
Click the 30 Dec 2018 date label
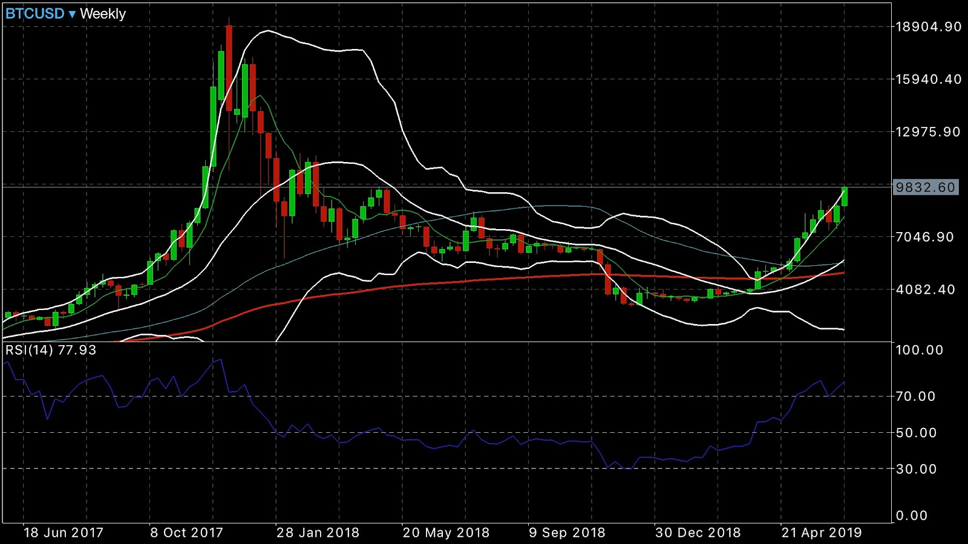tap(698, 533)
